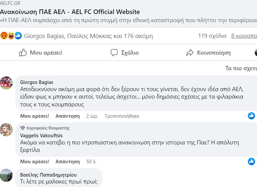Open the 119 σχόλια comments count

click(x=212, y=36)
